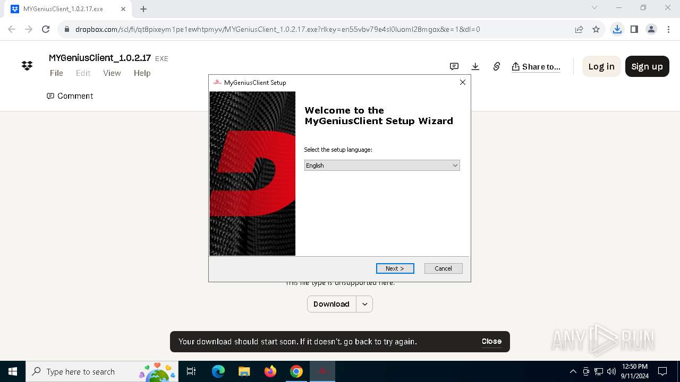
Task: Click the browser address bar URL
Action: [x=277, y=29]
